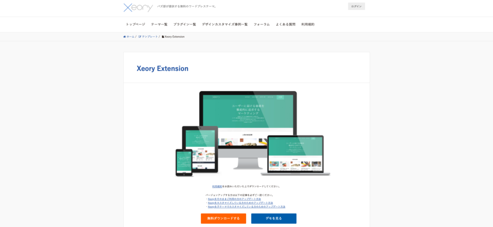Viewport: 493px width, 227px height.
Task: Click the file icon before Xeory Extension breadcrumb
Action: (x=163, y=36)
